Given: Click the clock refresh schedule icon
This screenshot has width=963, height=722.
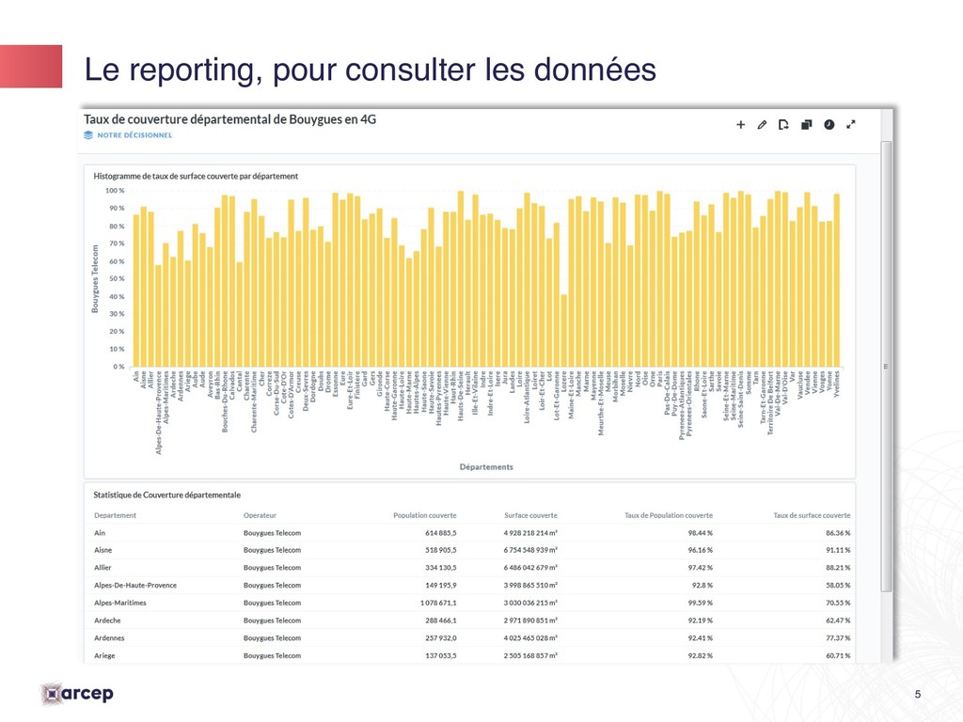Looking at the screenshot, I should click(x=829, y=125).
